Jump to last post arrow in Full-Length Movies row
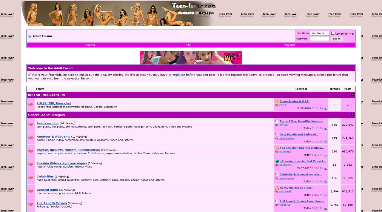The width and height of the screenshot is (382, 212). [326, 208]
